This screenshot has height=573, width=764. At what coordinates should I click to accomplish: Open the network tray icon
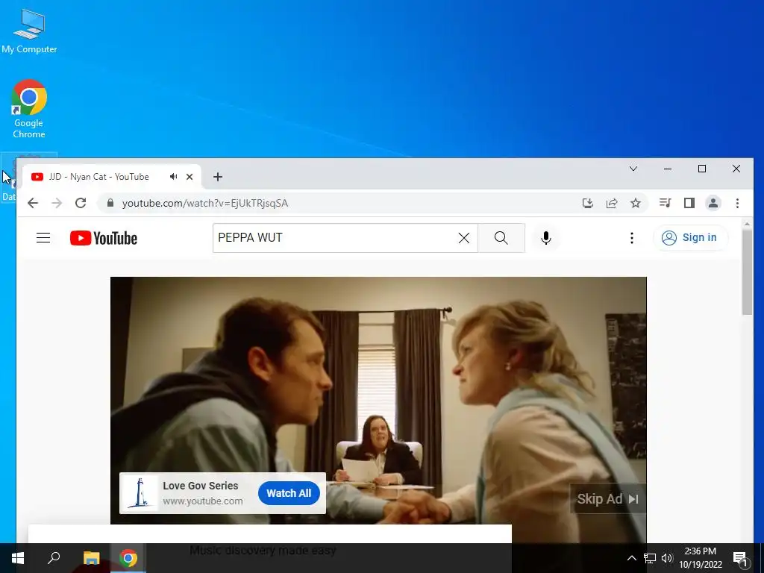click(650, 558)
